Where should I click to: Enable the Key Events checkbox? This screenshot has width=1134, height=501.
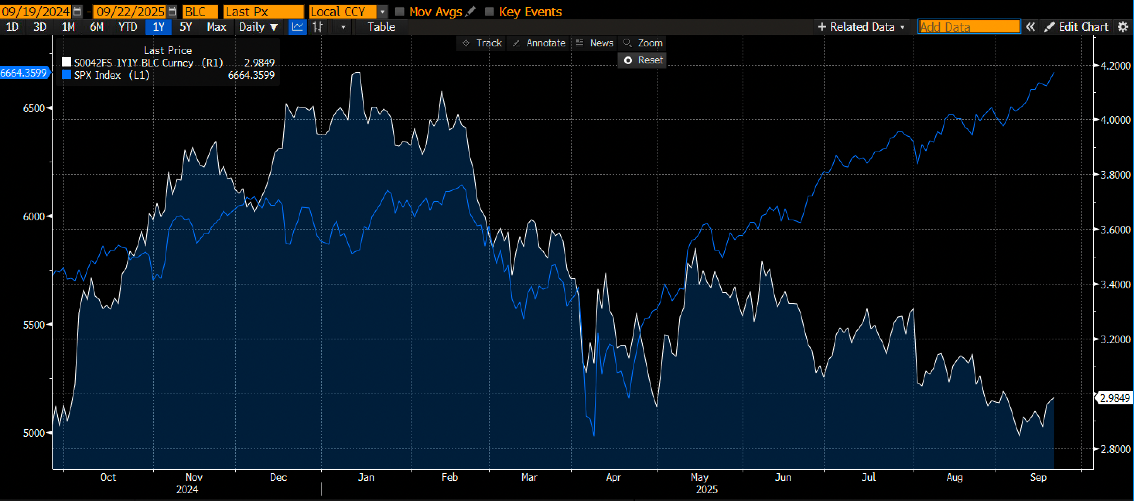[x=490, y=12]
